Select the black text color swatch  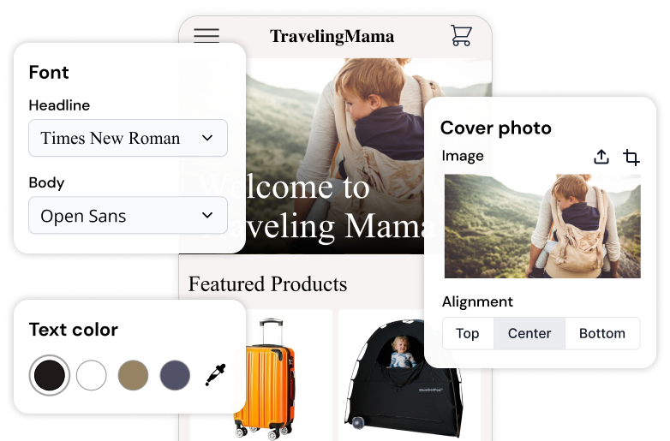point(50,375)
